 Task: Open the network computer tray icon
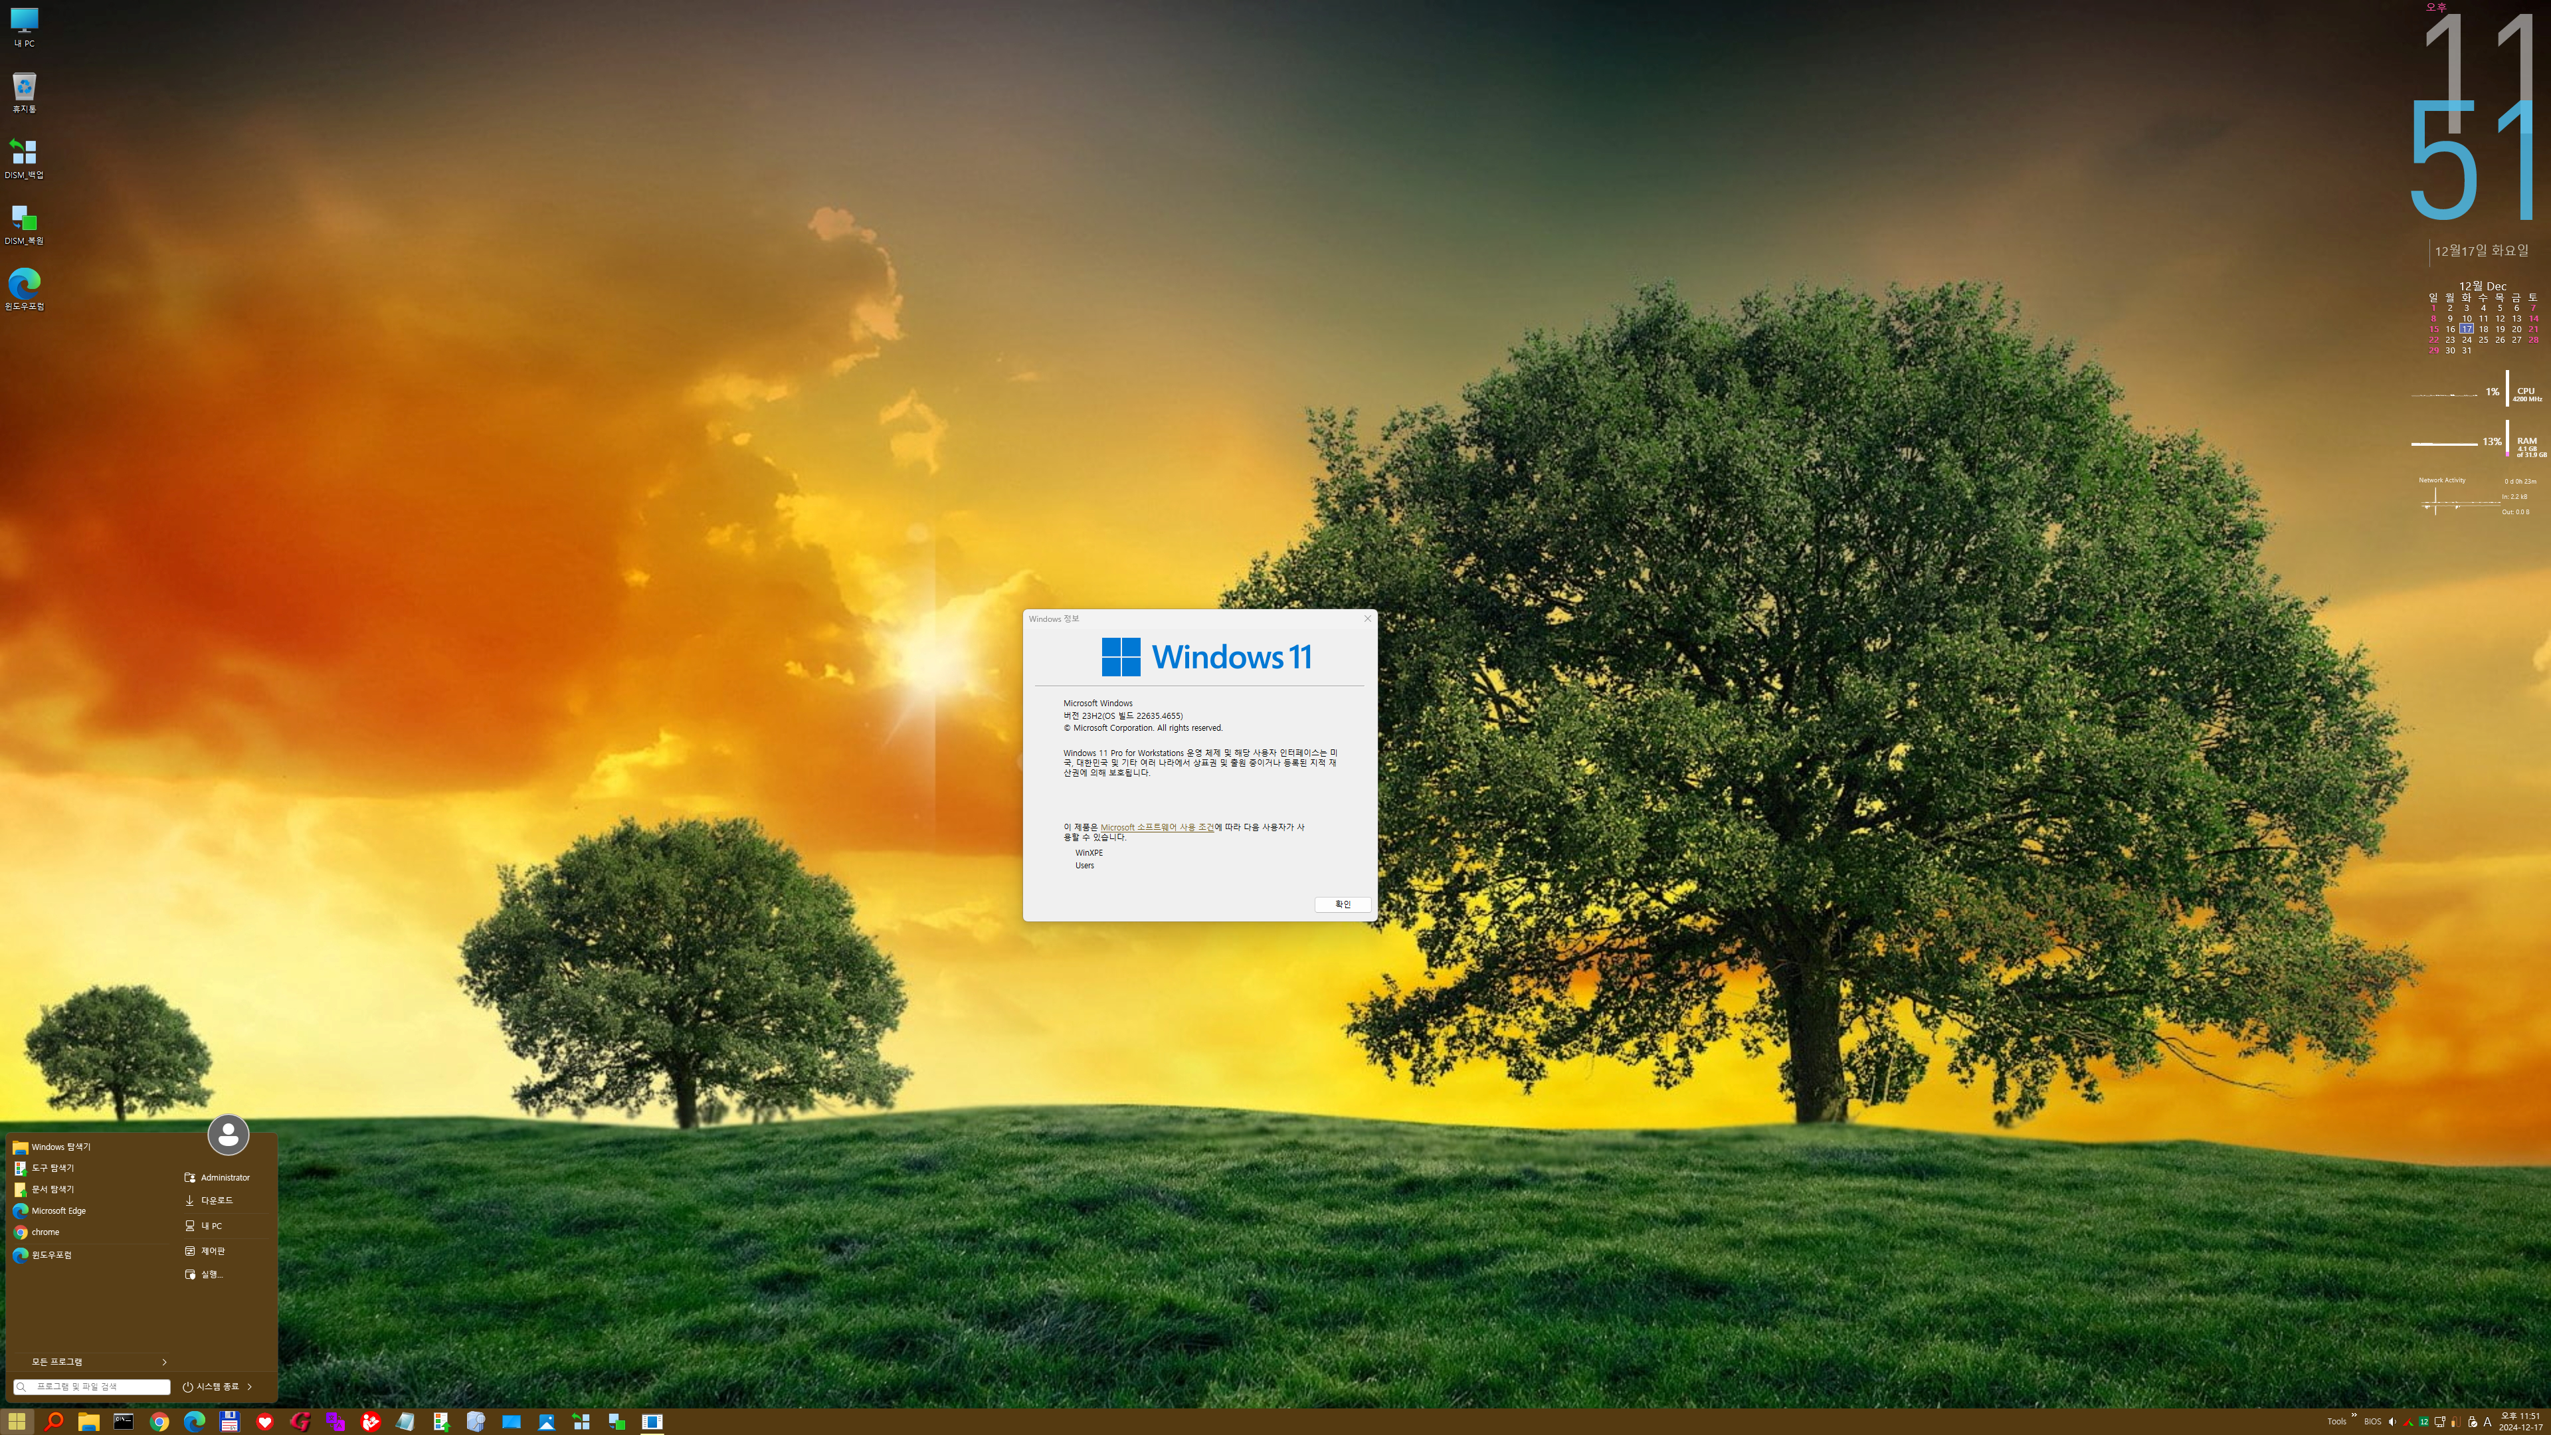click(x=2440, y=1422)
